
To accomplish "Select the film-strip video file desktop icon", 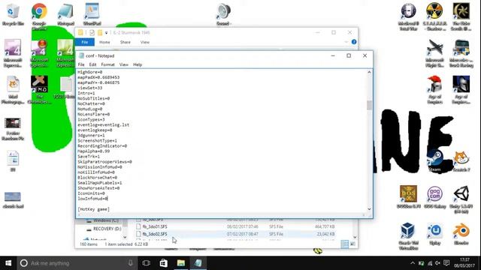I will 13,128.
